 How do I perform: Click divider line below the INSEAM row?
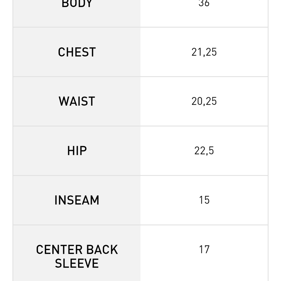[x=140, y=225]
